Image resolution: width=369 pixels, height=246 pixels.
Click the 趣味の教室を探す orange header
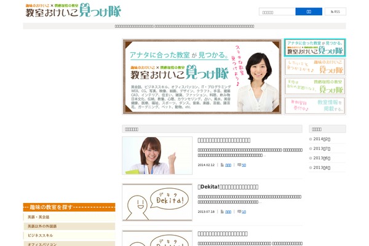coord(69,207)
